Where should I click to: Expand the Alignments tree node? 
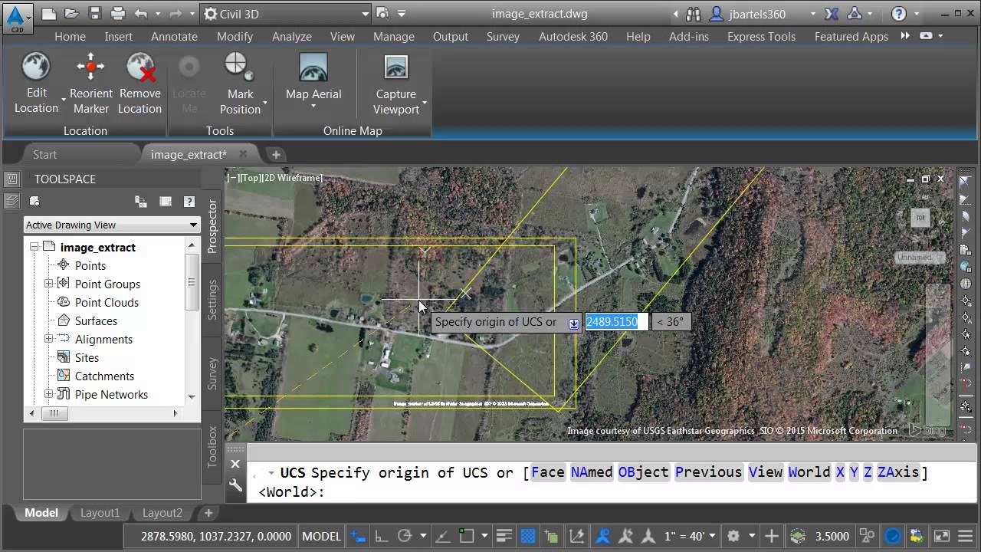click(48, 339)
